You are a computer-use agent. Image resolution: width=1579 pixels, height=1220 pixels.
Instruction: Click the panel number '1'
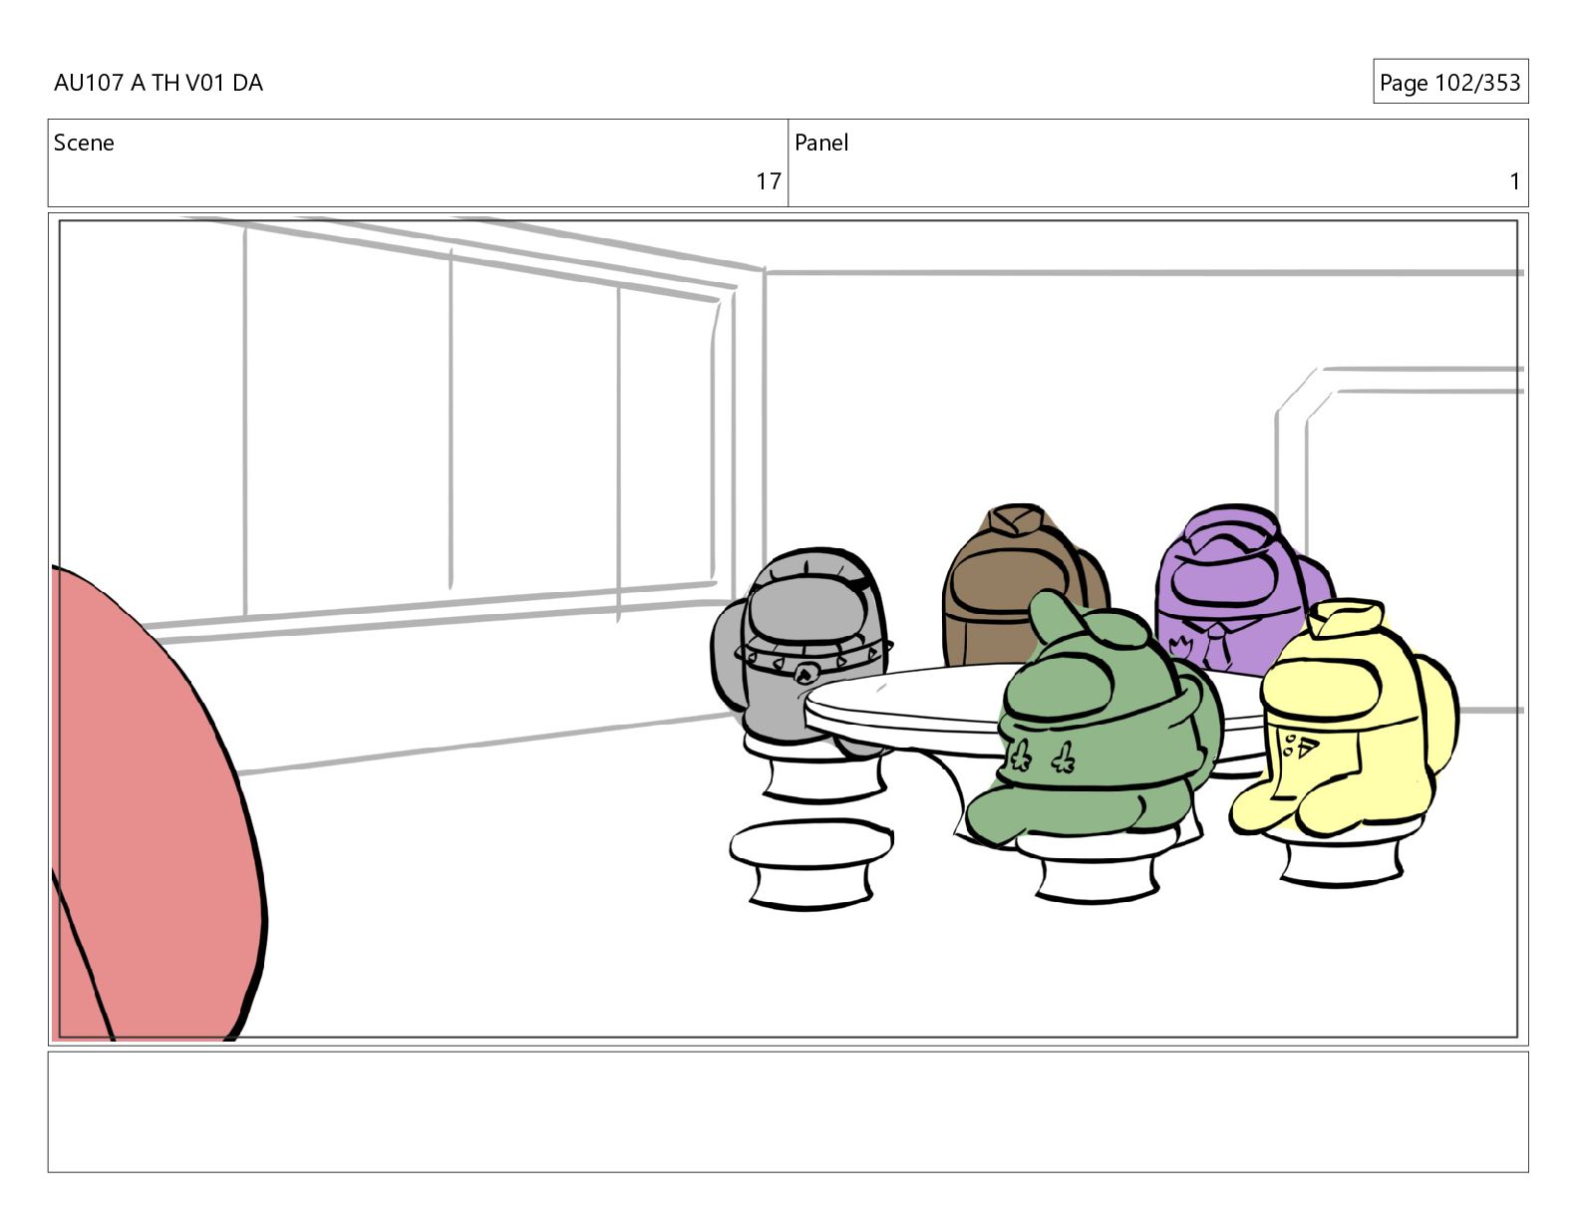coord(1514,181)
